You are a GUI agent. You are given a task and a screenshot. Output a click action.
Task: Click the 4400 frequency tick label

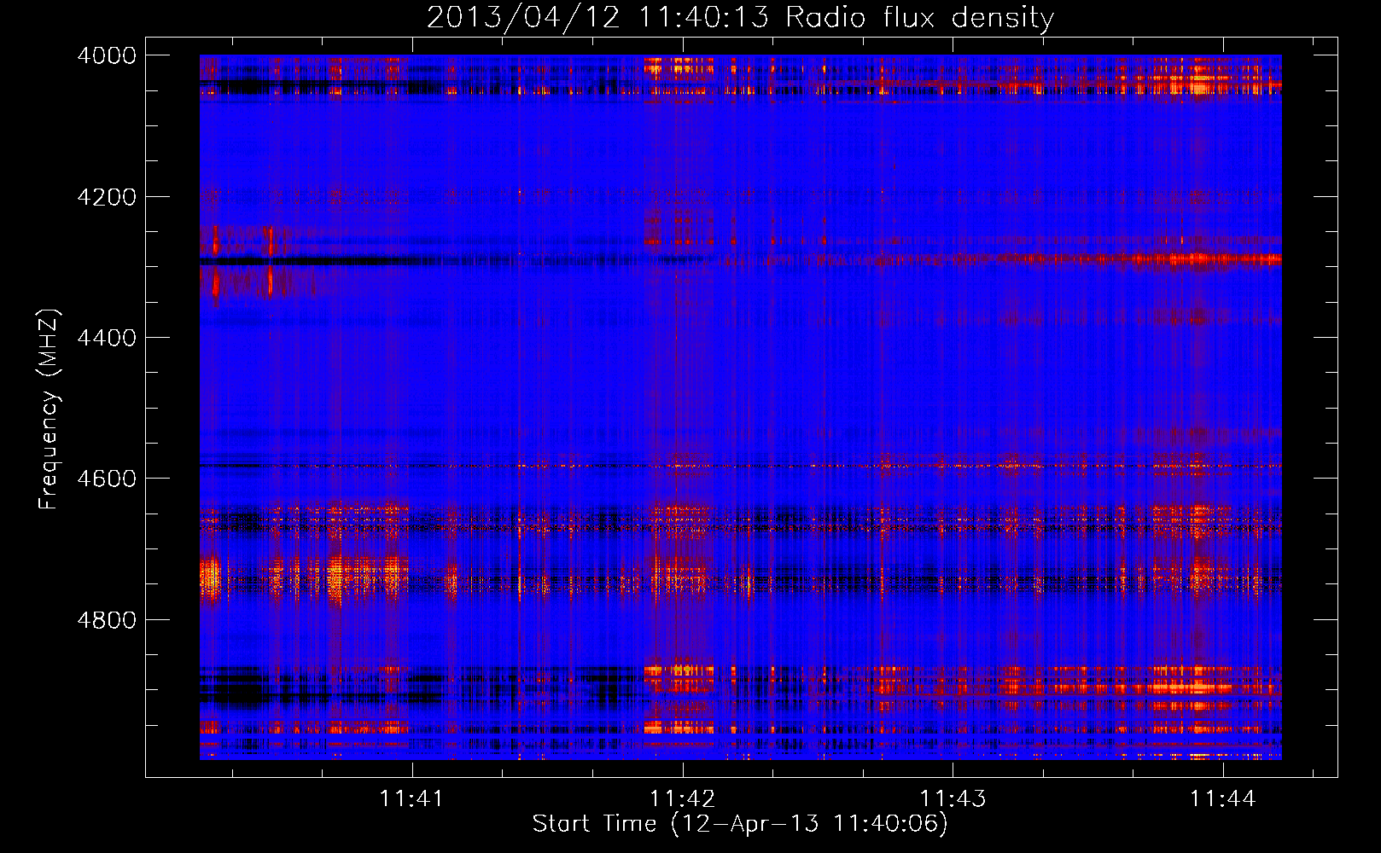click(x=107, y=338)
